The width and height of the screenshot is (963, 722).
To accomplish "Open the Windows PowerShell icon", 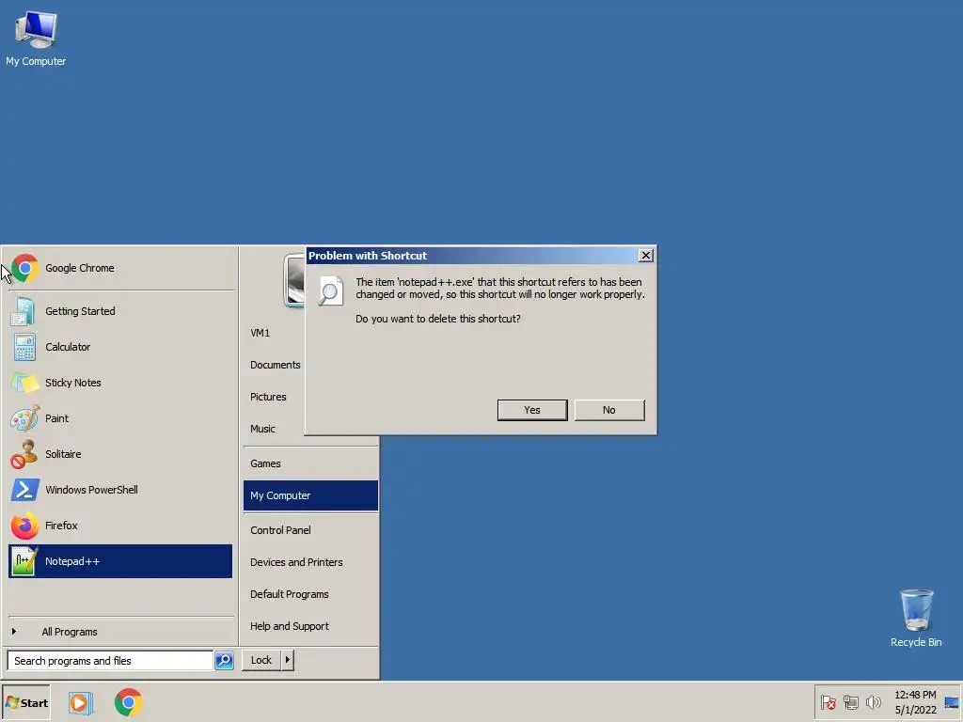I will tap(24, 490).
